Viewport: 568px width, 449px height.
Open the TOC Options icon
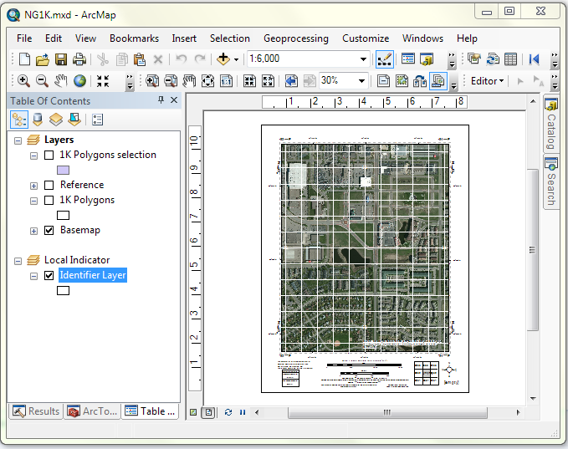tap(97, 120)
